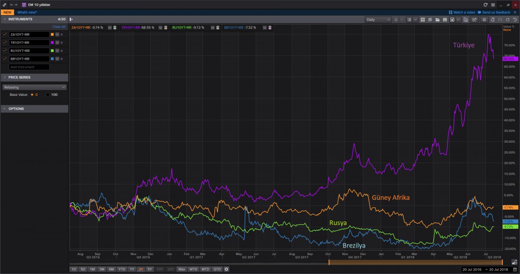Viewport: 520px width, 274px height.
Task: Toggle the RU10YT=RR instrument checkbox
Action: click(x=5, y=51)
